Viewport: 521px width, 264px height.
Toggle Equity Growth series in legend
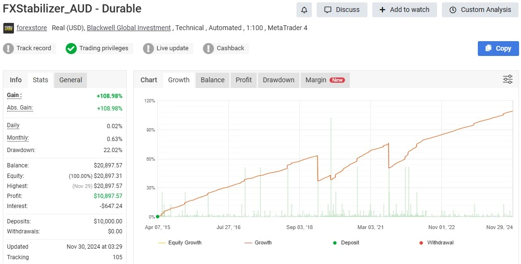click(x=180, y=242)
